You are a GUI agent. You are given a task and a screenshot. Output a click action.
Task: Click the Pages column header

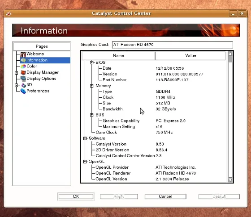(x=42, y=46)
